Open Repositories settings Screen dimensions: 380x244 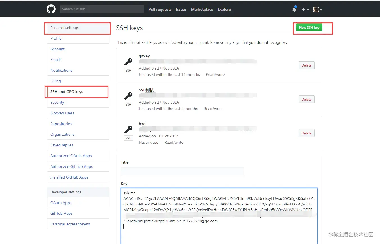[x=78, y=124]
